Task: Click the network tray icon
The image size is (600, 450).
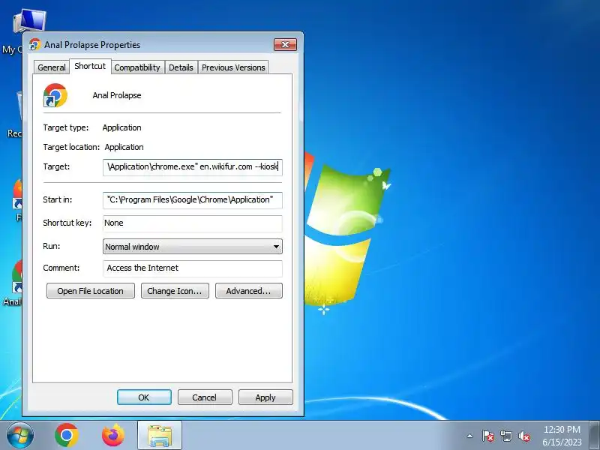Action: pos(505,436)
